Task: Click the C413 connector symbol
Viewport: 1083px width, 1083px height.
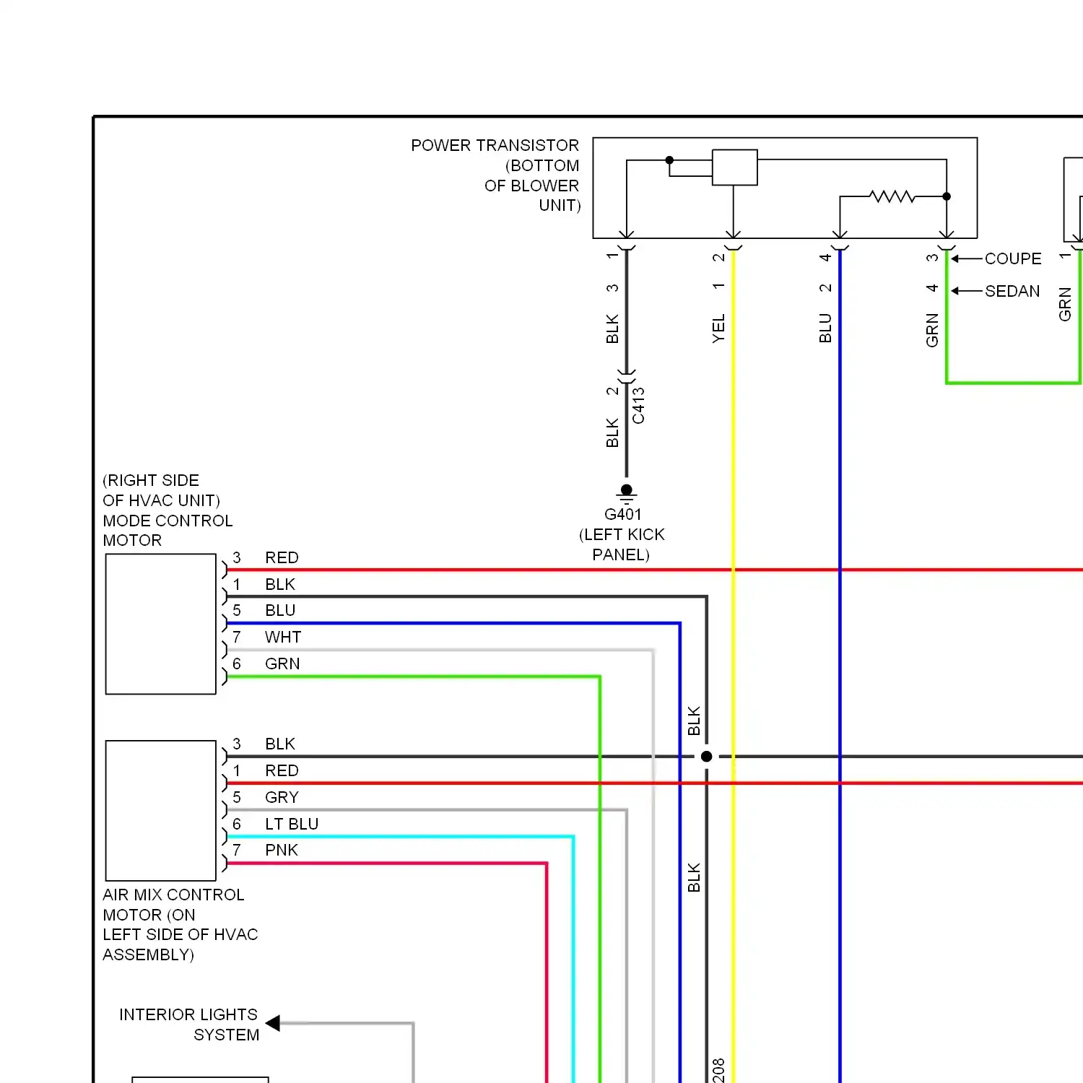Action: (627, 378)
